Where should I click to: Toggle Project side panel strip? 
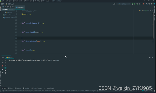click(1, 9)
